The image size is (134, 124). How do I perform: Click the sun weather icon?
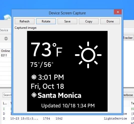click(x=88, y=55)
